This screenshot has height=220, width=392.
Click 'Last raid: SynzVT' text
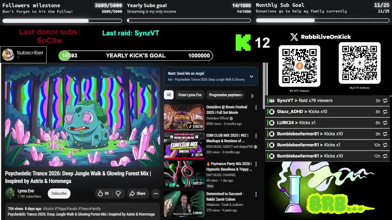131,33
